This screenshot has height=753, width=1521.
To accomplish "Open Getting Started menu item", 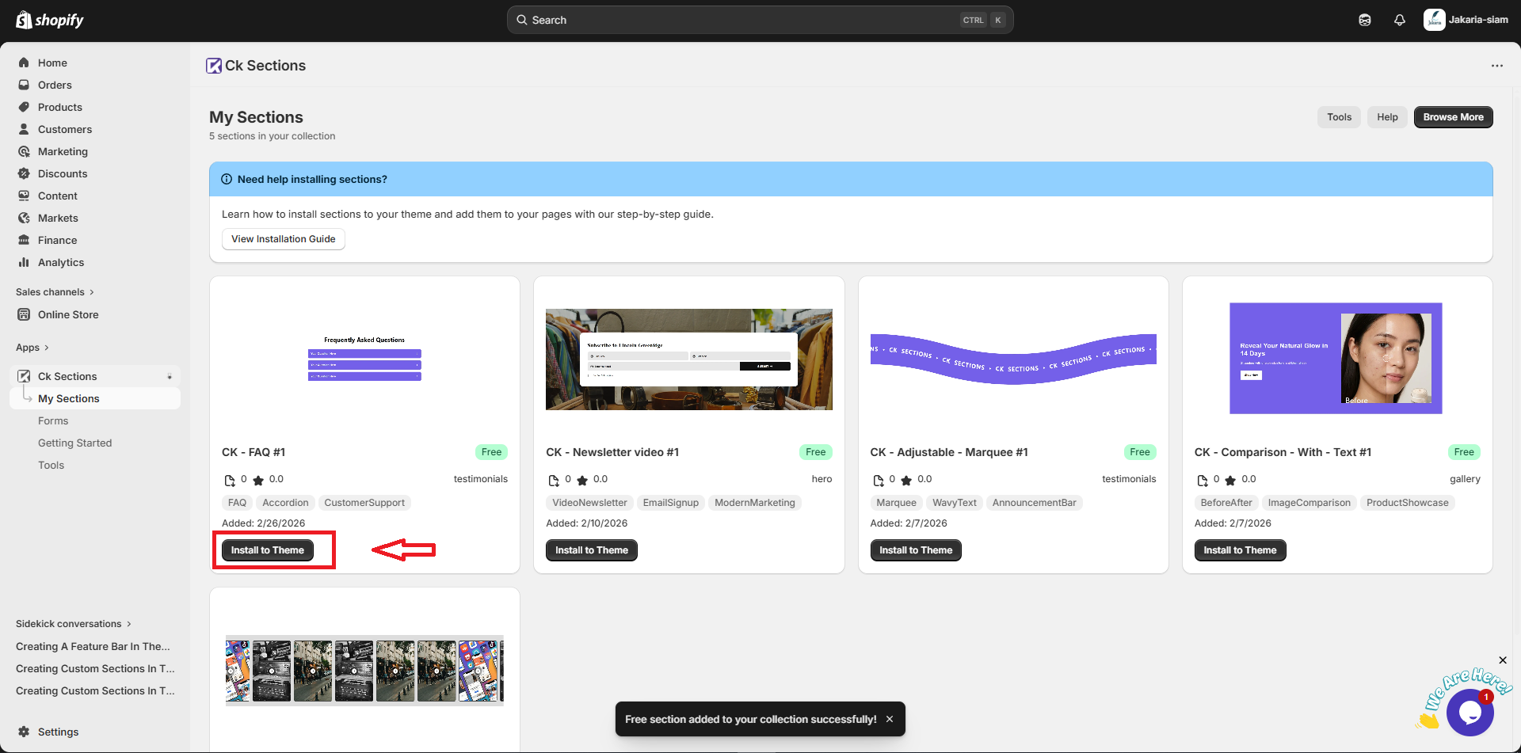I will point(74,443).
